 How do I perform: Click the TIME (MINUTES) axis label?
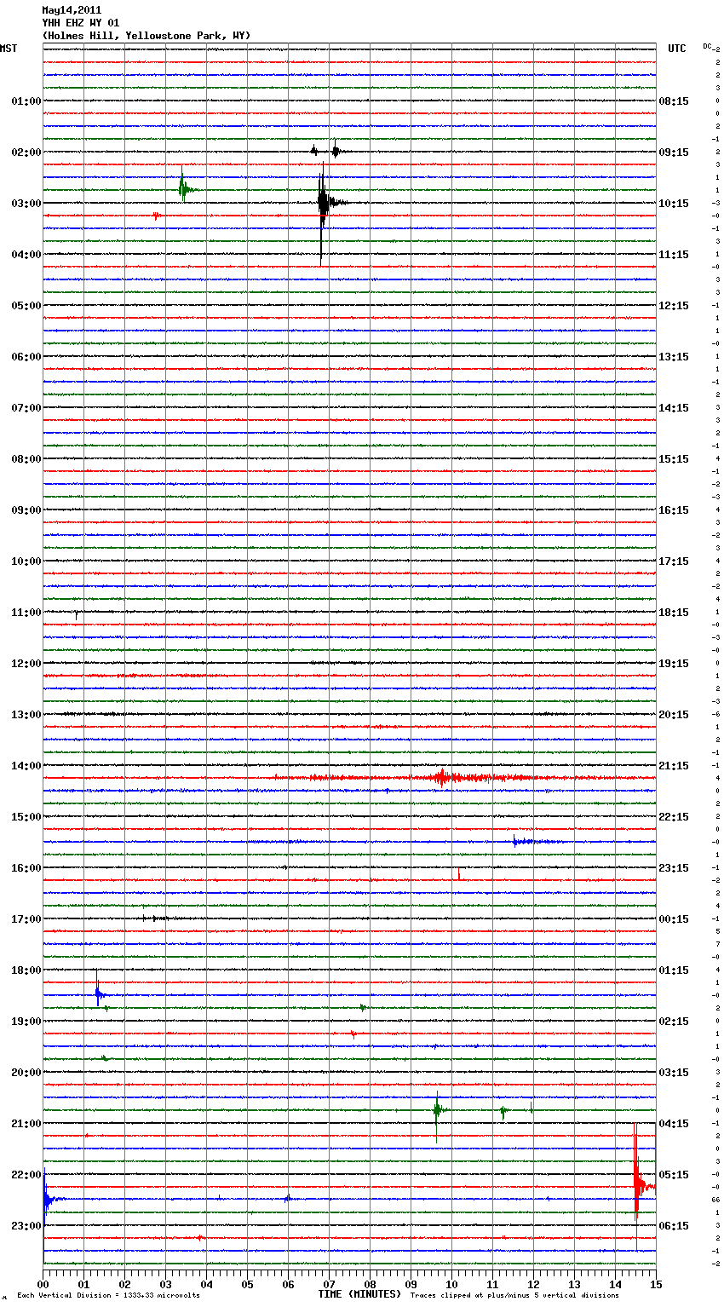tap(359, 1294)
